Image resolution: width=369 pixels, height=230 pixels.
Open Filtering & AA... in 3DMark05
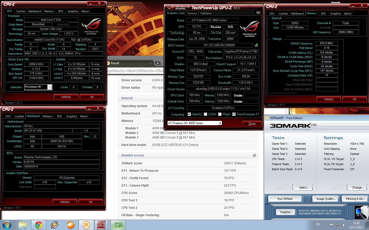pos(355,199)
